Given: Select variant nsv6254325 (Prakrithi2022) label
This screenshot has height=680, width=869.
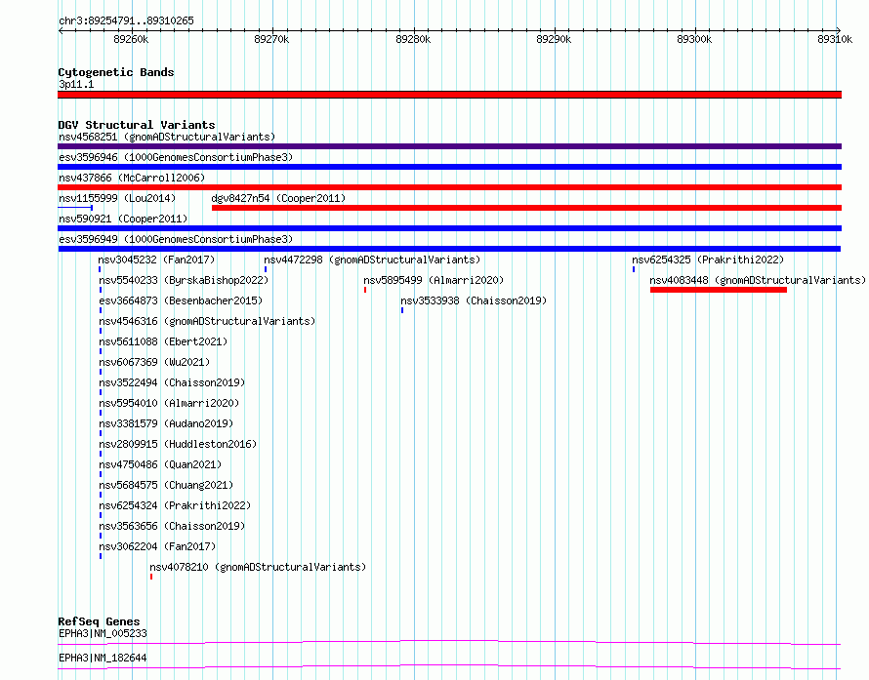Looking at the screenshot, I should pyautogui.click(x=708, y=260).
